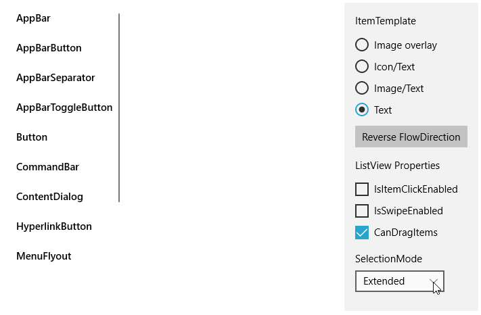
Task: Select the Icon/Text item template
Action: 362,67
